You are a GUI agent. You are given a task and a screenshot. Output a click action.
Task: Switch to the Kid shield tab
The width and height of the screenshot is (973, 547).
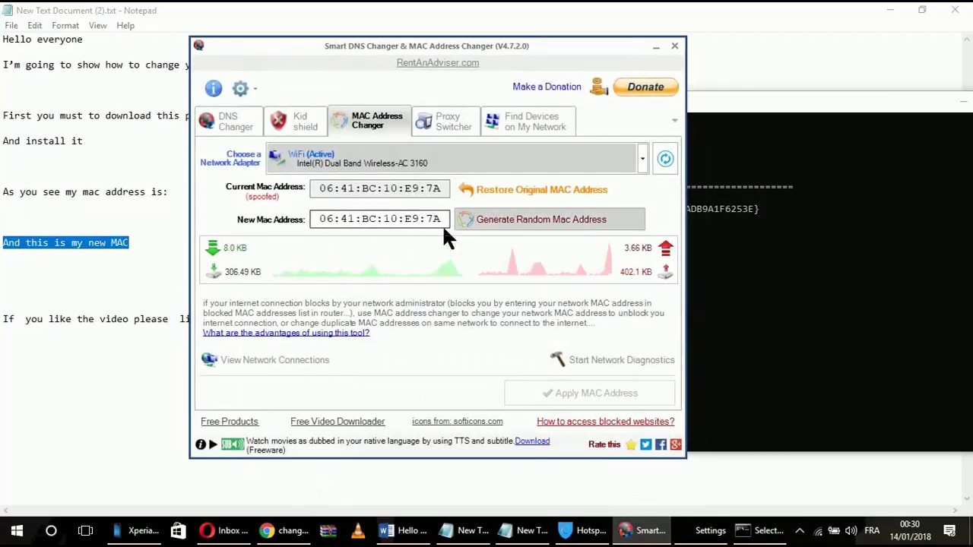295,122
